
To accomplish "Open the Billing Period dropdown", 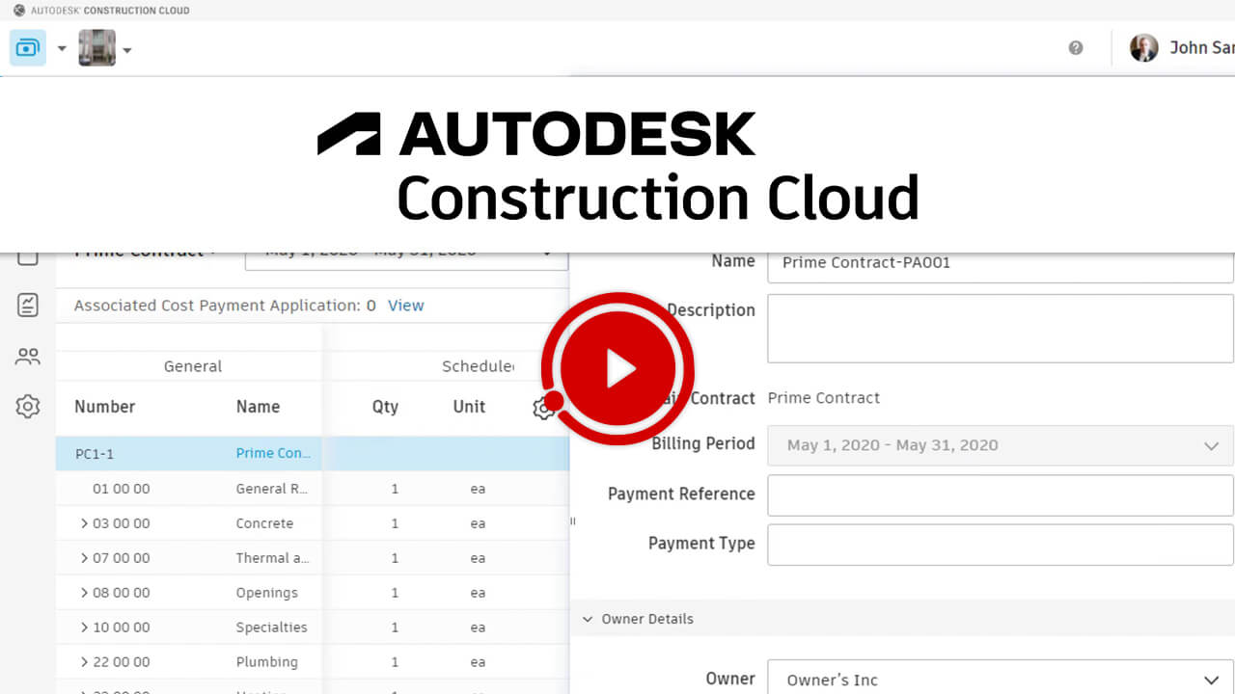I will click(1000, 445).
